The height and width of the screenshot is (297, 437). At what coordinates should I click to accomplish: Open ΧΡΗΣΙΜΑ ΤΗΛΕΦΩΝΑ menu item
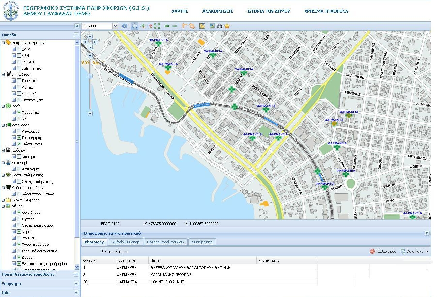pos(326,11)
